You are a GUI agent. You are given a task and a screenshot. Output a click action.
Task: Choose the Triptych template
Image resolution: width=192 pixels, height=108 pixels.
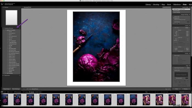[x=10, y=72]
